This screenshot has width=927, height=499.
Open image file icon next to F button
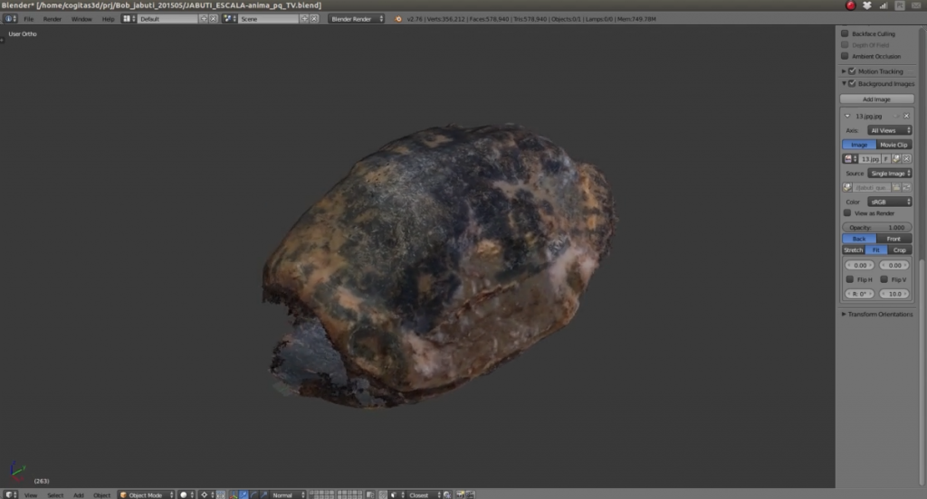coord(896,159)
